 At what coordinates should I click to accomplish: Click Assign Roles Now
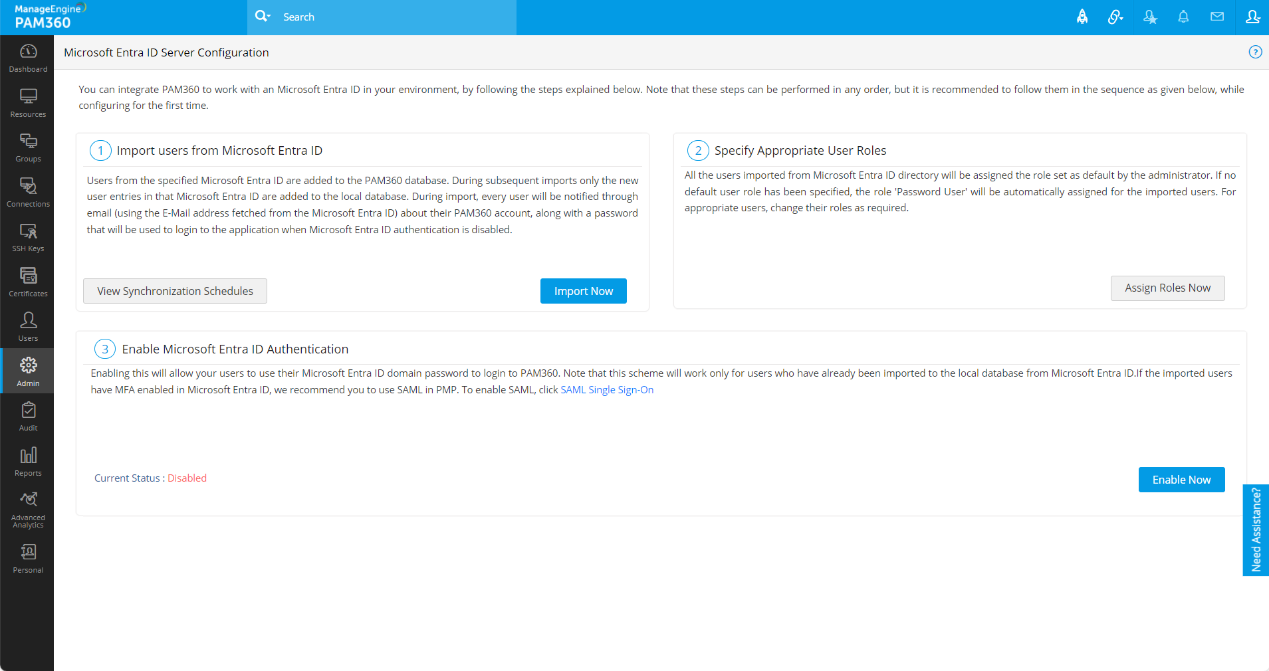[x=1168, y=288]
